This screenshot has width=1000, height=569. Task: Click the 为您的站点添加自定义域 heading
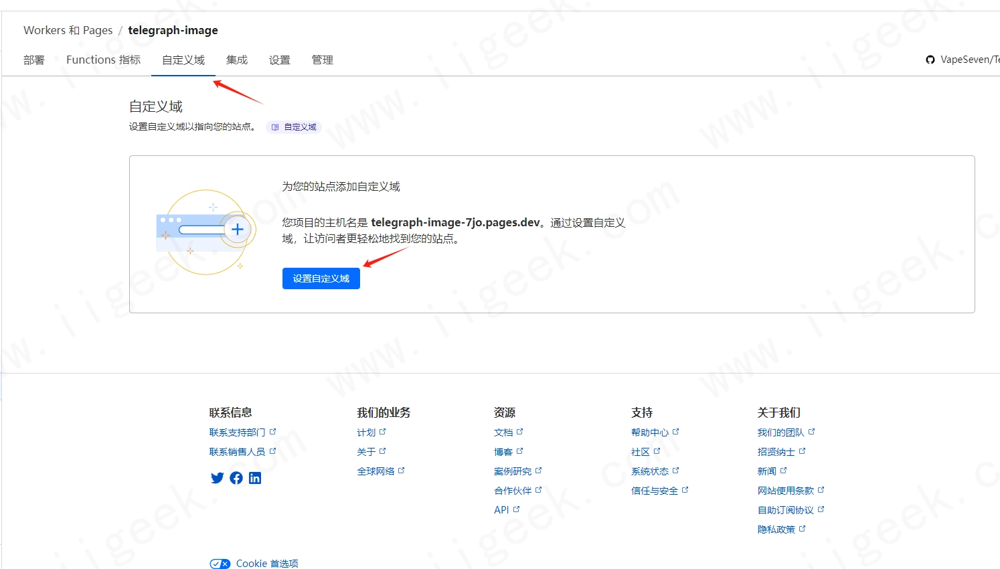(341, 186)
